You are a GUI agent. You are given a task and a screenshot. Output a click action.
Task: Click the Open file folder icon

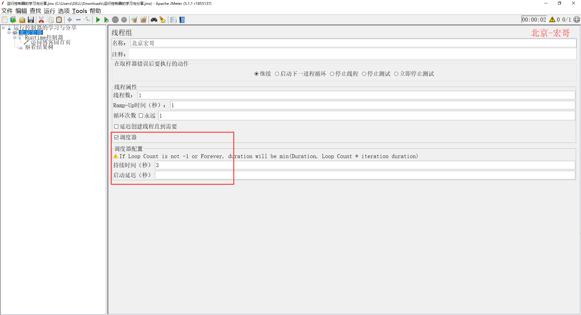pyautogui.click(x=22, y=20)
